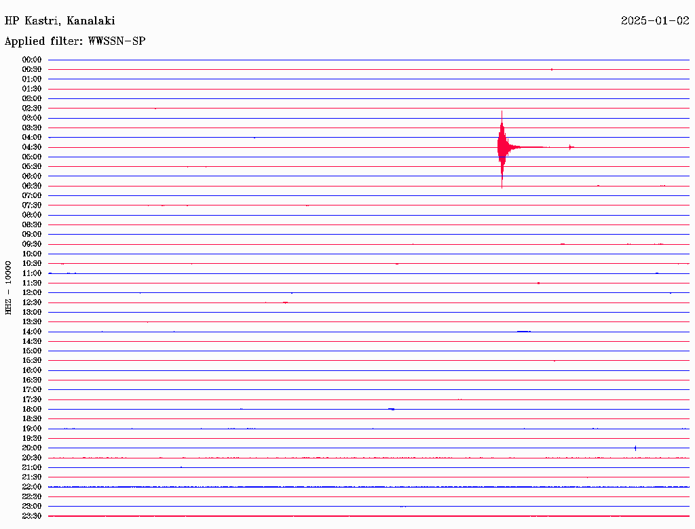Select the 05:00 time label
The image size is (695, 529).
pyautogui.click(x=32, y=157)
